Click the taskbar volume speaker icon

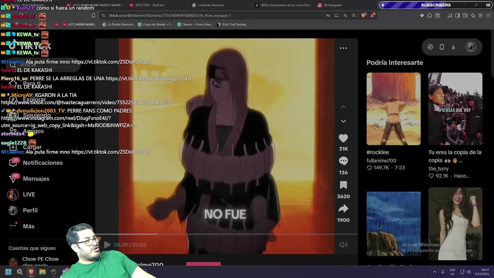(469, 272)
